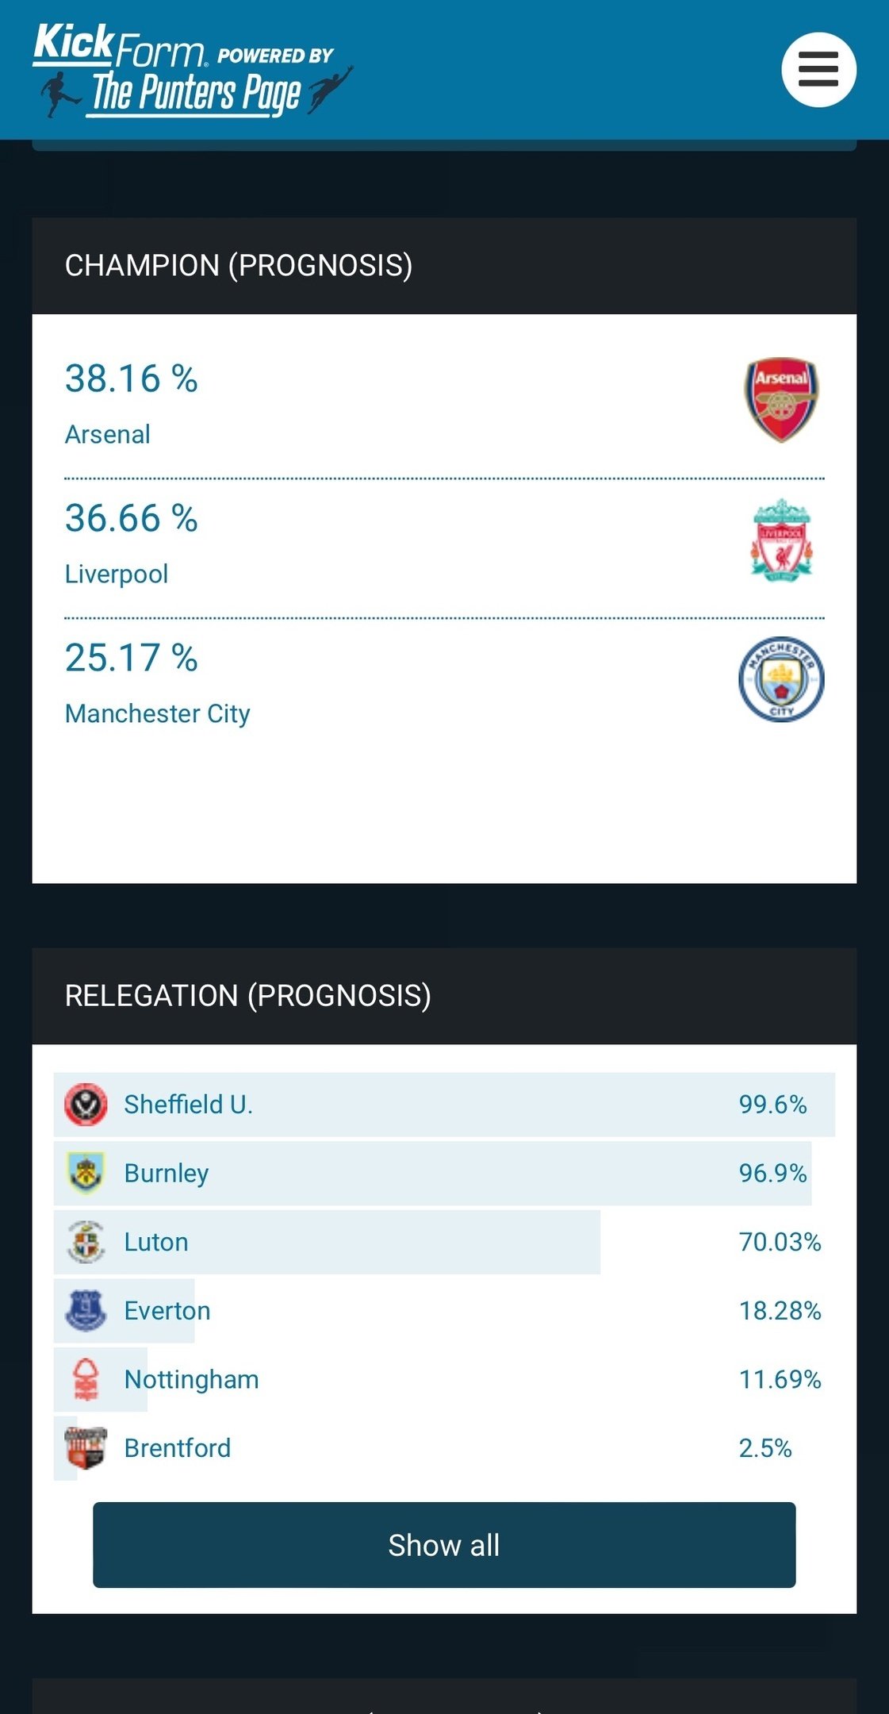Open the Arsenal team link
The width and height of the screenshot is (889, 1714).
[108, 435]
